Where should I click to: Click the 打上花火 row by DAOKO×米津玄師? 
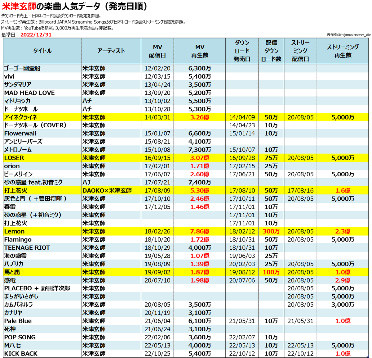tap(15, 190)
